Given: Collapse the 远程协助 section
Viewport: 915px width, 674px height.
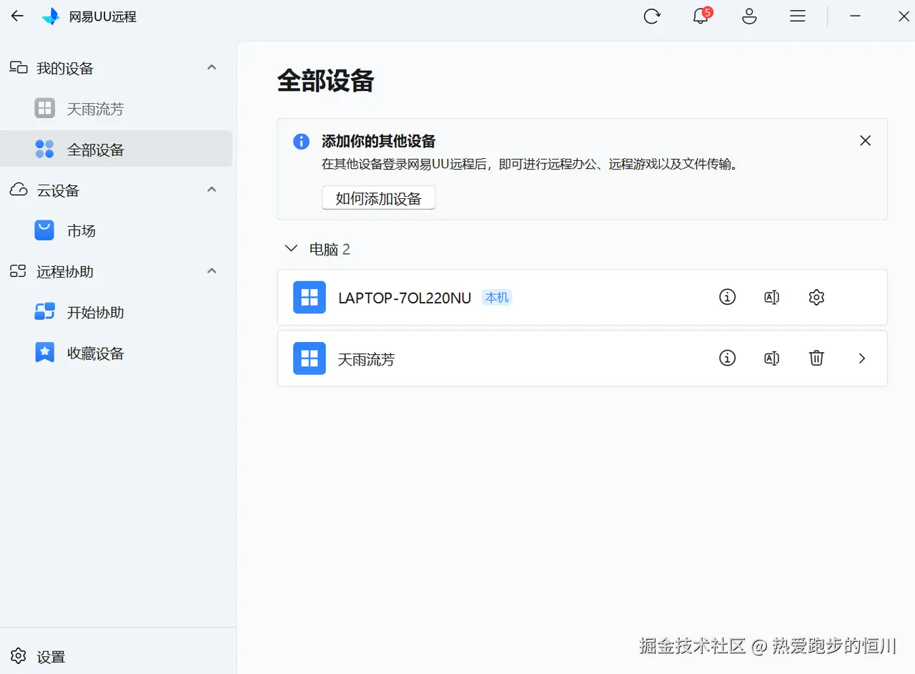Looking at the screenshot, I should 212,271.
